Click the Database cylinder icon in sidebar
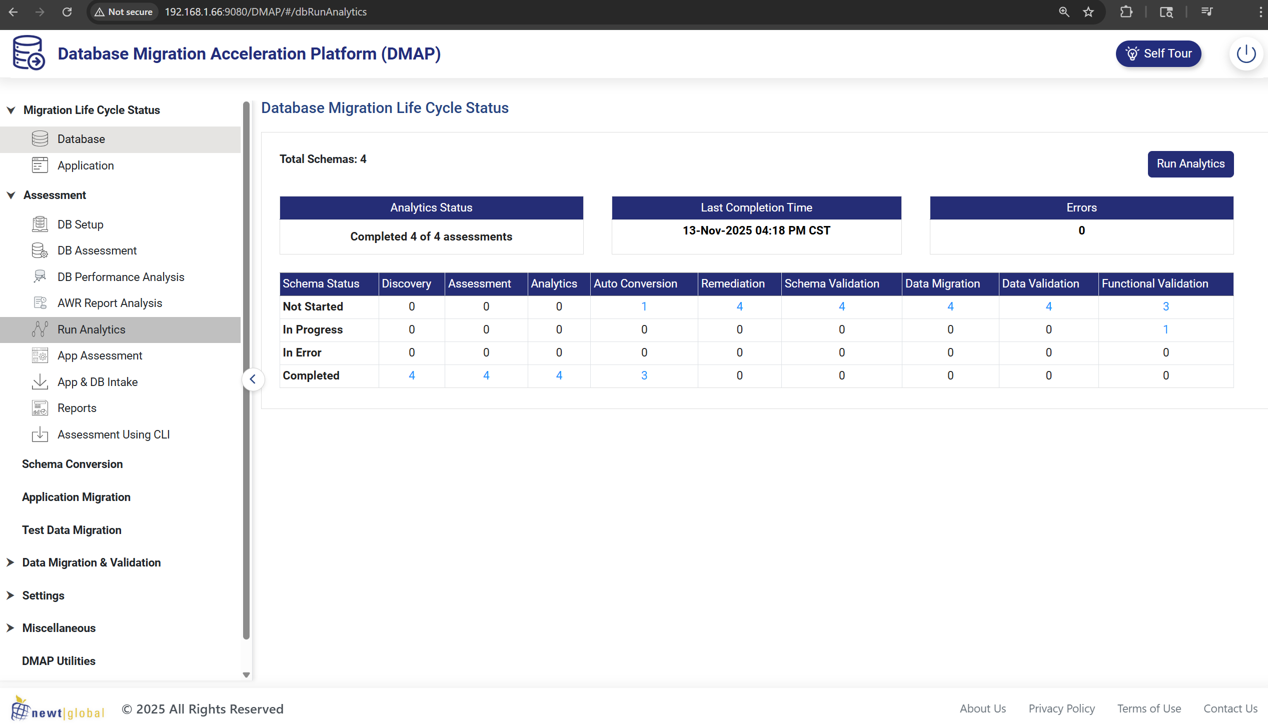This screenshot has height=726, width=1268. click(40, 139)
